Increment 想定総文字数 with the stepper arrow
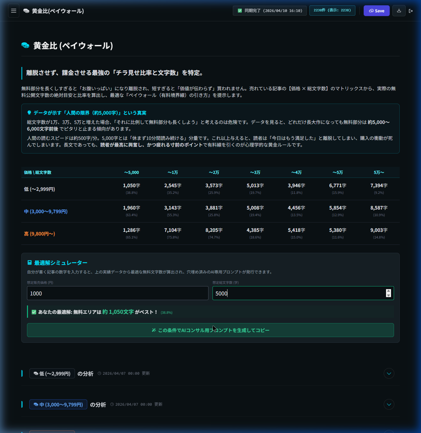 pos(388,291)
